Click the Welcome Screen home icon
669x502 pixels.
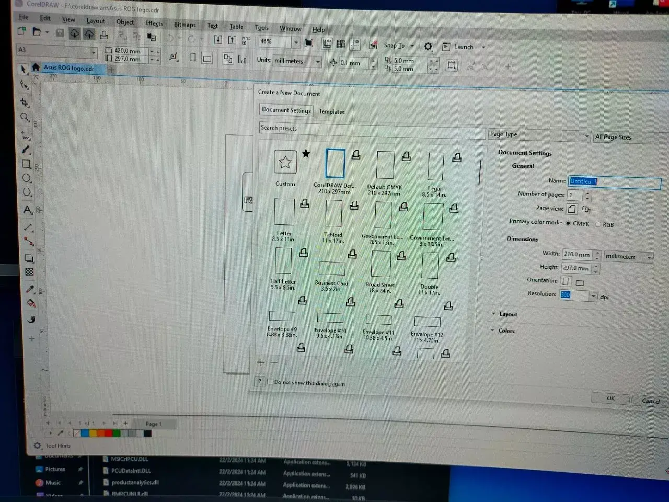click(36, 67)
